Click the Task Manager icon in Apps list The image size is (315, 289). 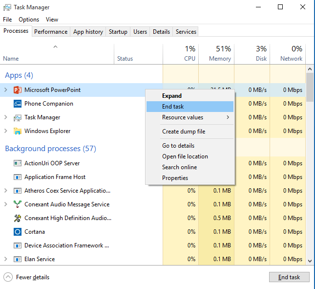click(18, 117)
